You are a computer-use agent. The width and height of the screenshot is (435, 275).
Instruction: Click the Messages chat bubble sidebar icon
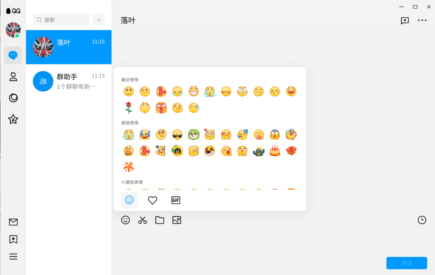point(13,55)
